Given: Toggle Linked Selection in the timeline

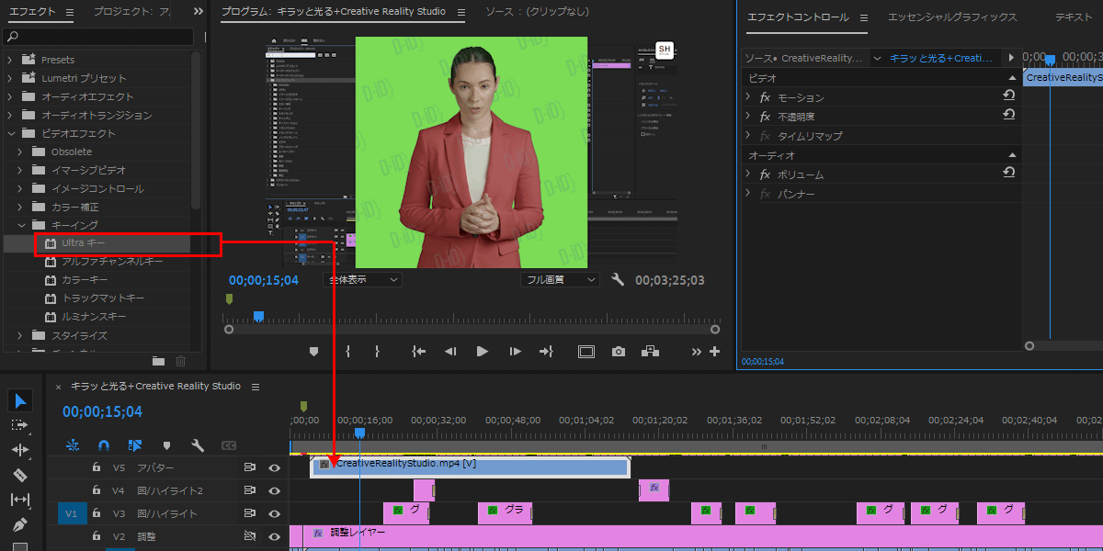Looking at the screenshot, I should click(x=135, y=445).
